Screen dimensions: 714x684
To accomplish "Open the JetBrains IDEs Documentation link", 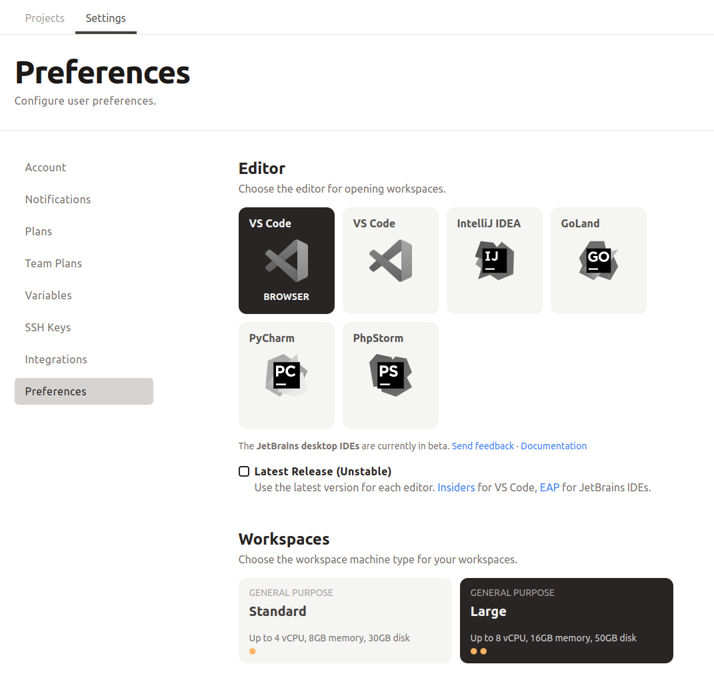I will coord(553,445).
